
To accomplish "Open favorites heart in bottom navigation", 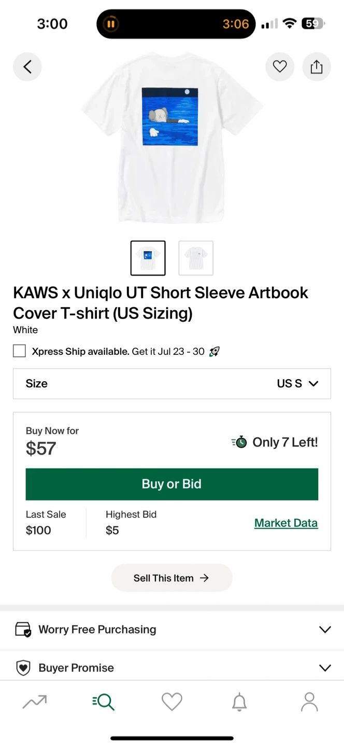I will (x=172, y=702).
